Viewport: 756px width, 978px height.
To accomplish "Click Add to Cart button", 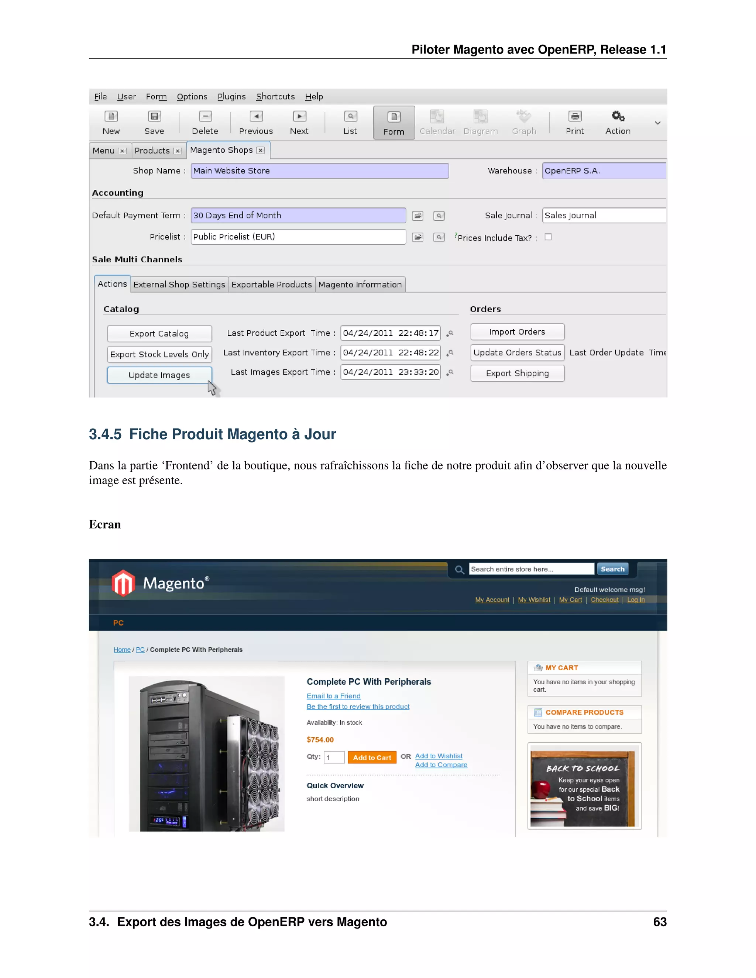I will 372,758.
